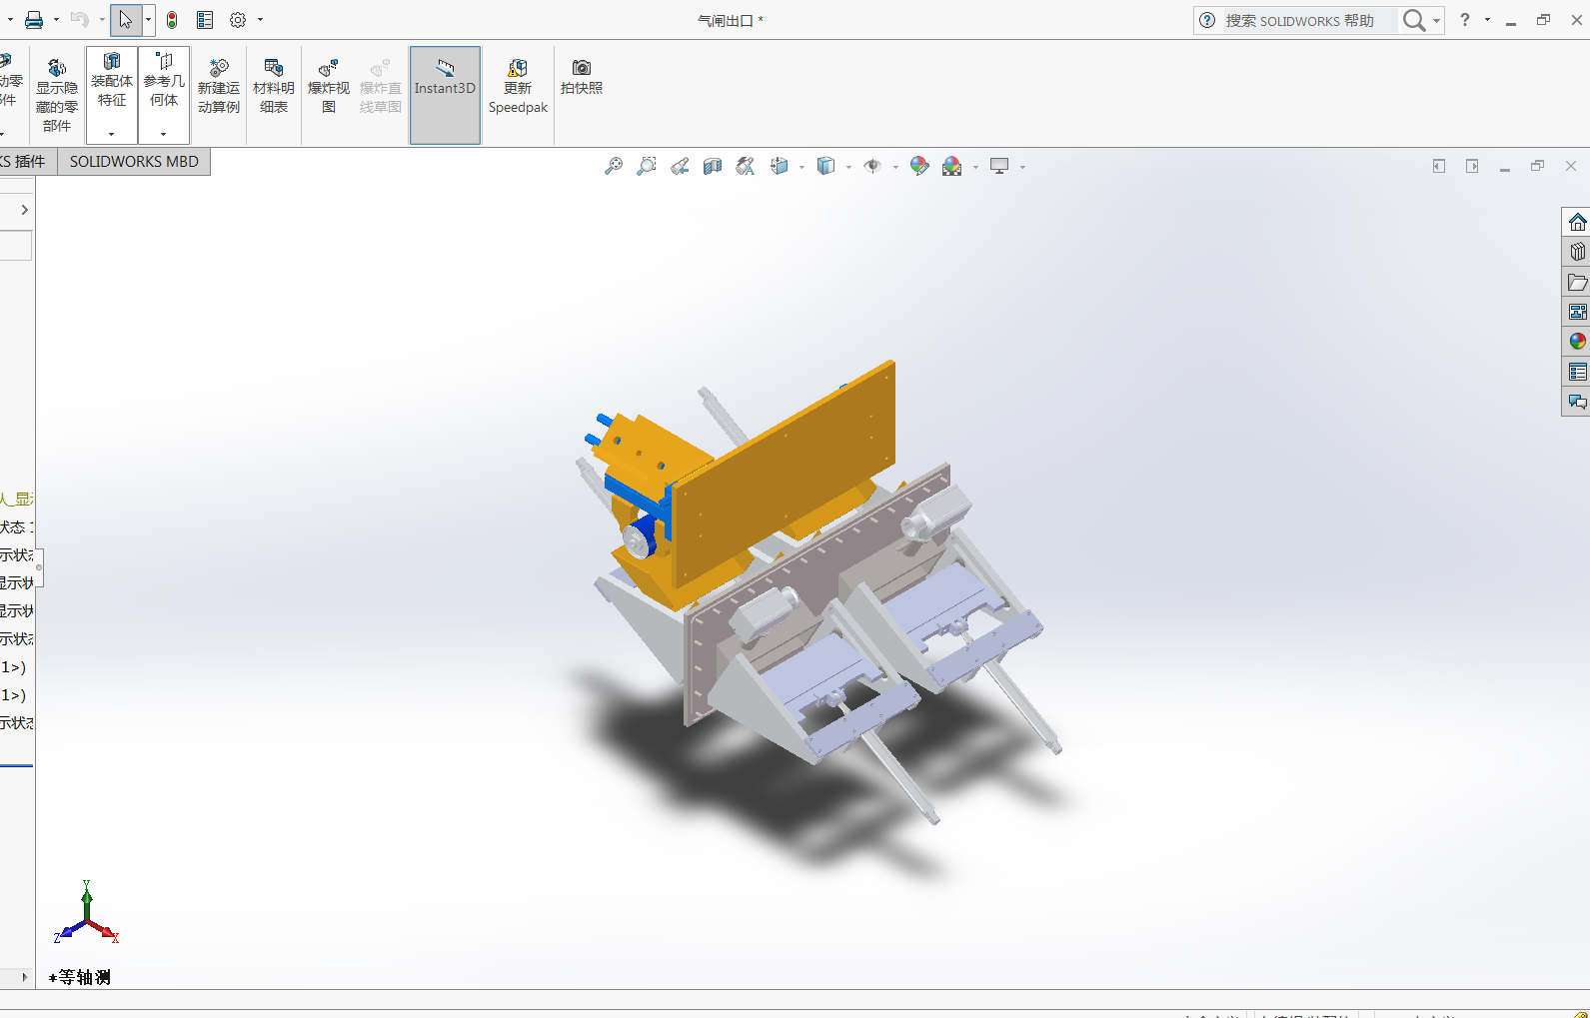Open the search type dropdown arrow
The width and height of the screenshot is (1590, 1018).
tap(1436, 20)
